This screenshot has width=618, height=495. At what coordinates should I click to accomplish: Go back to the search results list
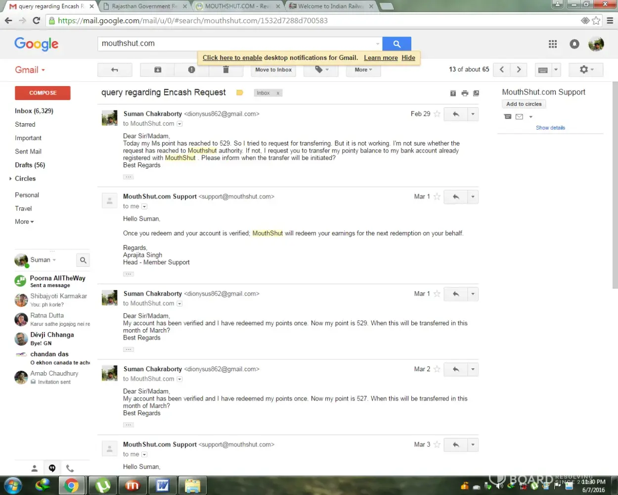(x=115, y=70)
